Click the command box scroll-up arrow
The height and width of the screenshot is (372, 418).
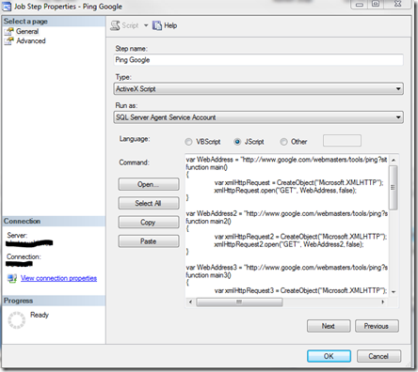point(394,160)
